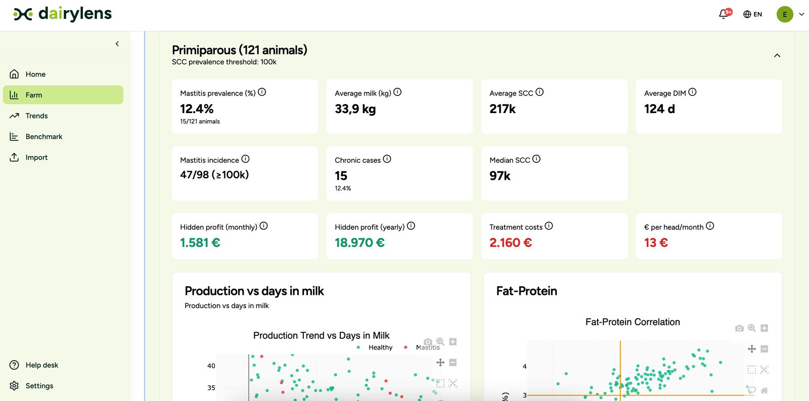Viewport: 809px width, 401px height.
Task: Zoom in on Production Trend chart
Action: [453, 342]
